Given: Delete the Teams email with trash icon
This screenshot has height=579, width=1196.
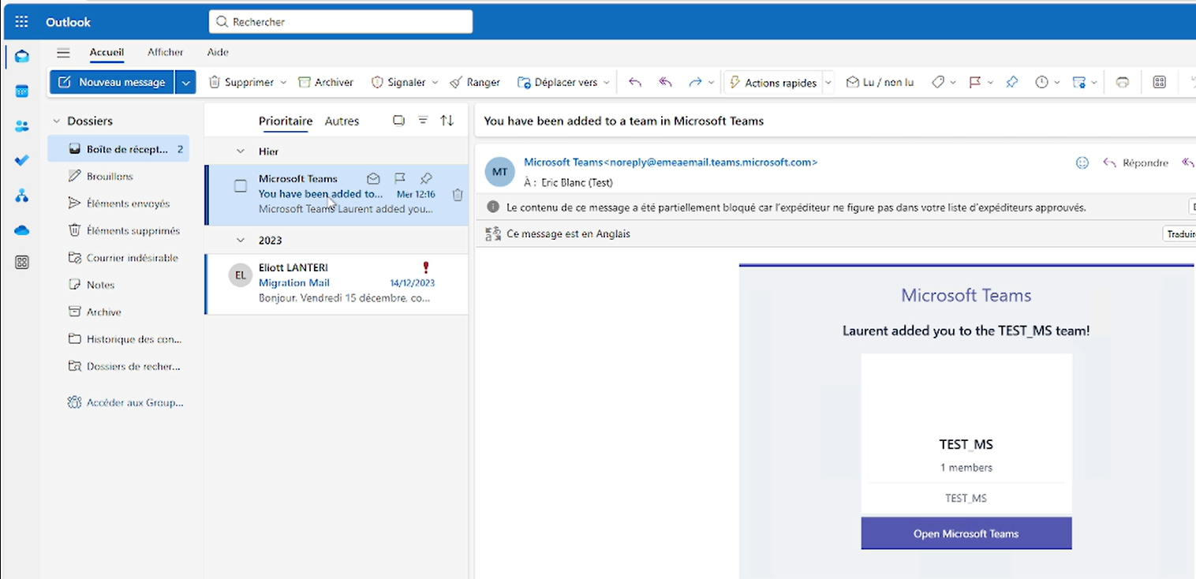Looking at the screenshot, I should click(458, 195).
